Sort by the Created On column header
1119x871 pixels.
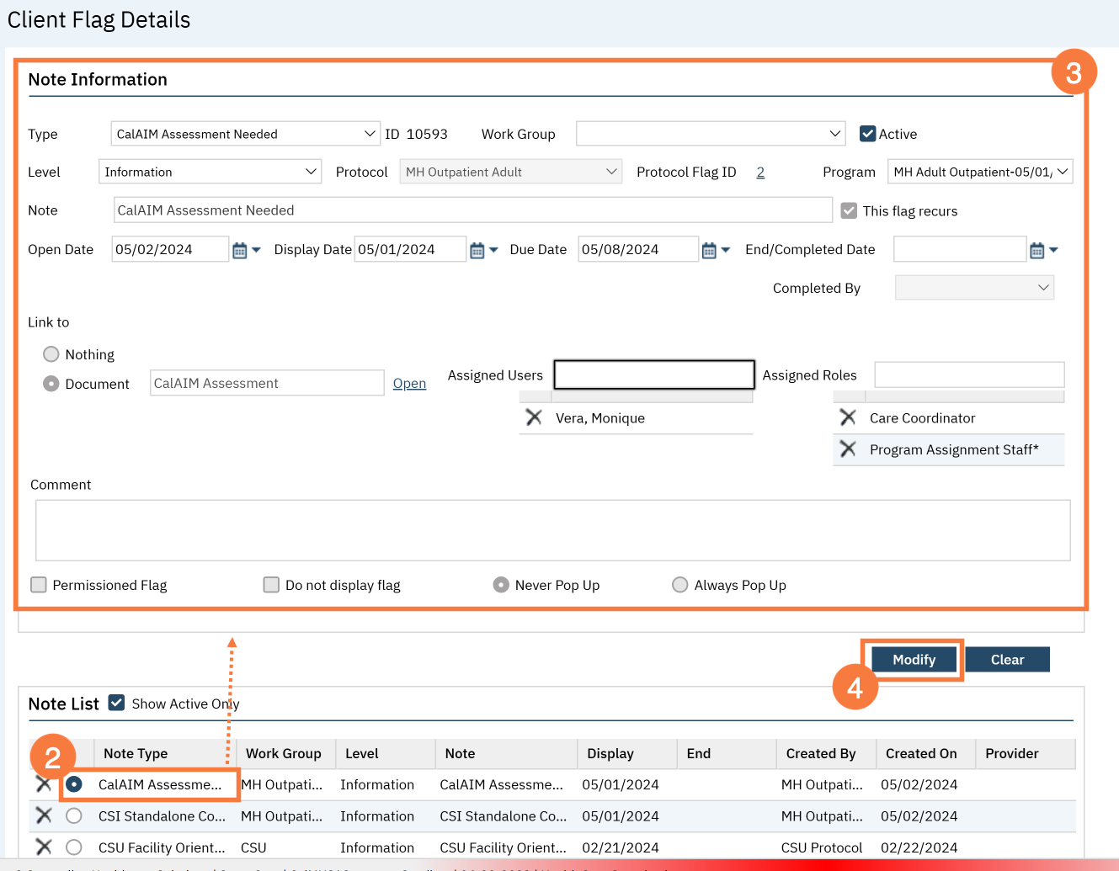(920, 753)
